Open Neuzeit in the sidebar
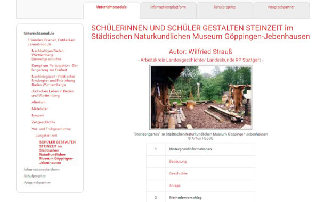The image size is (324, 202). point(38,115)
